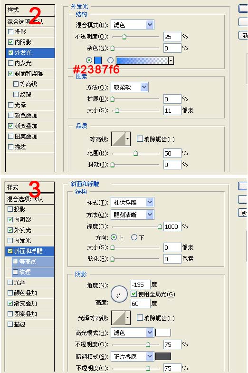248x373 pixels.
Task: Click the 深度 slider handle at 1000%
Action: click(160, 226)
